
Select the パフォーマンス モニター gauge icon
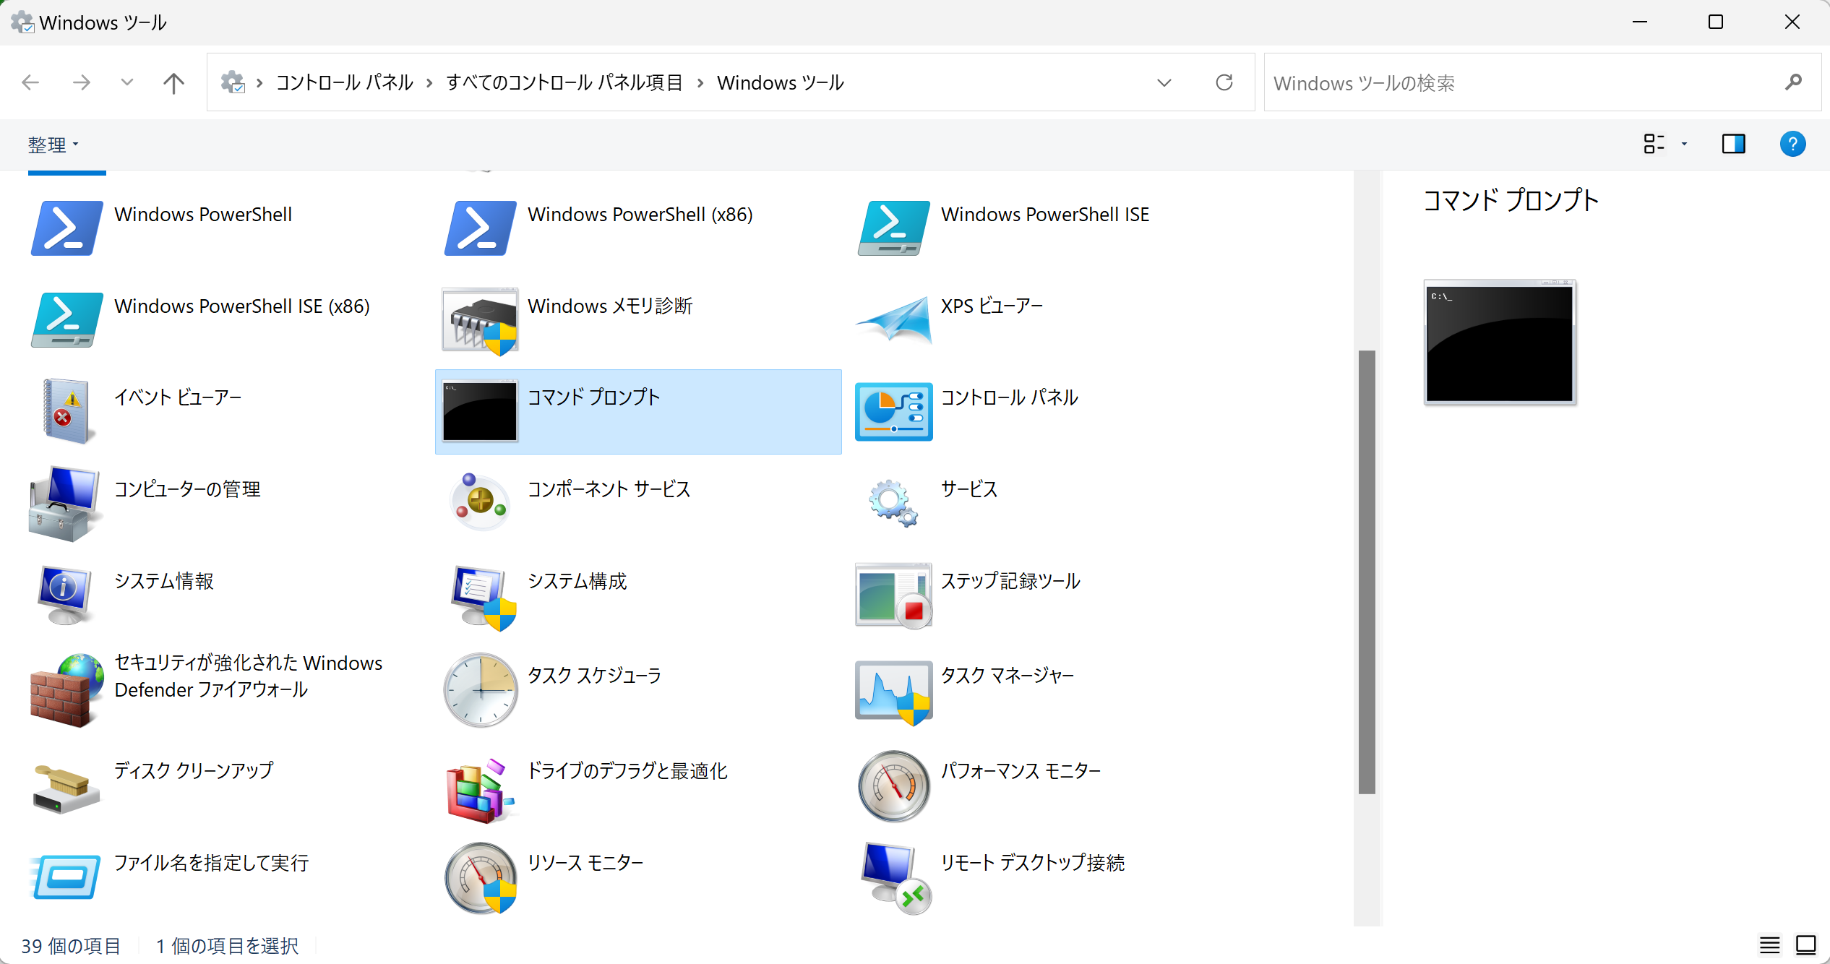[x=893, y=786]
